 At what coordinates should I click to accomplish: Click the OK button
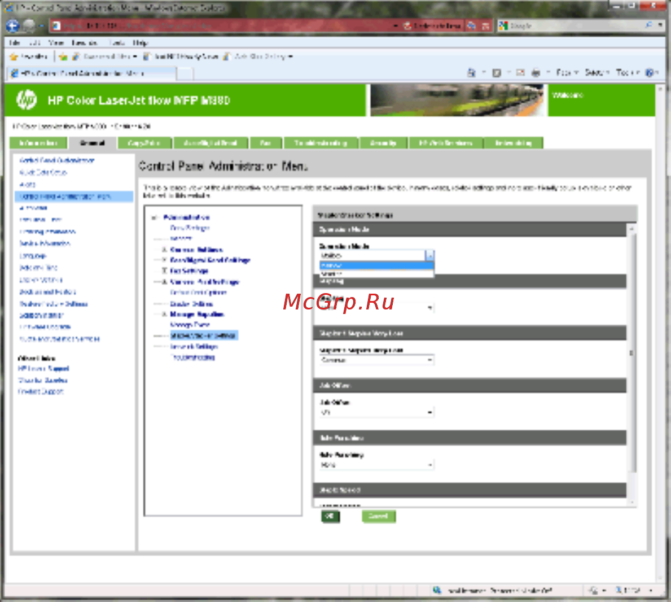pos(330,516)
